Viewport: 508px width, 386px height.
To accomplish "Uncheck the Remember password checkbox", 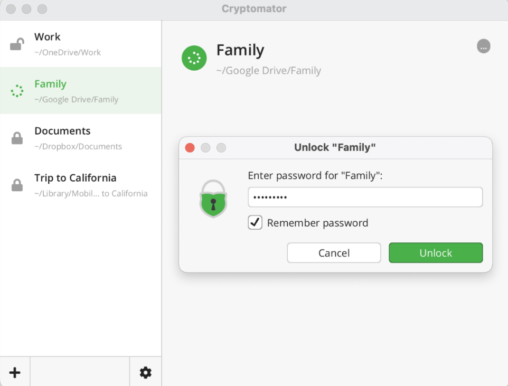I will pos(255,223).
